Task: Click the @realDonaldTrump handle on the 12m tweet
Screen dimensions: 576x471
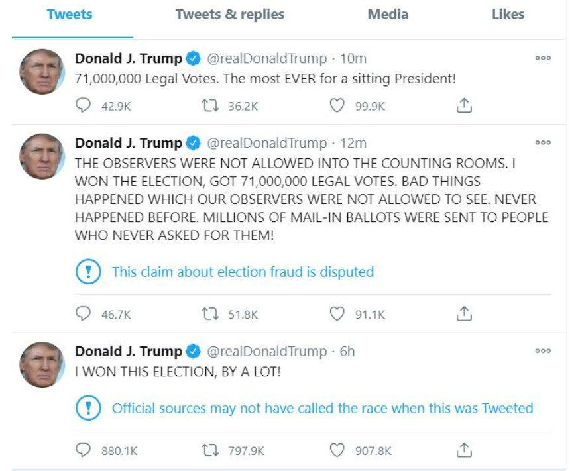Action: [x=266, y=143]
